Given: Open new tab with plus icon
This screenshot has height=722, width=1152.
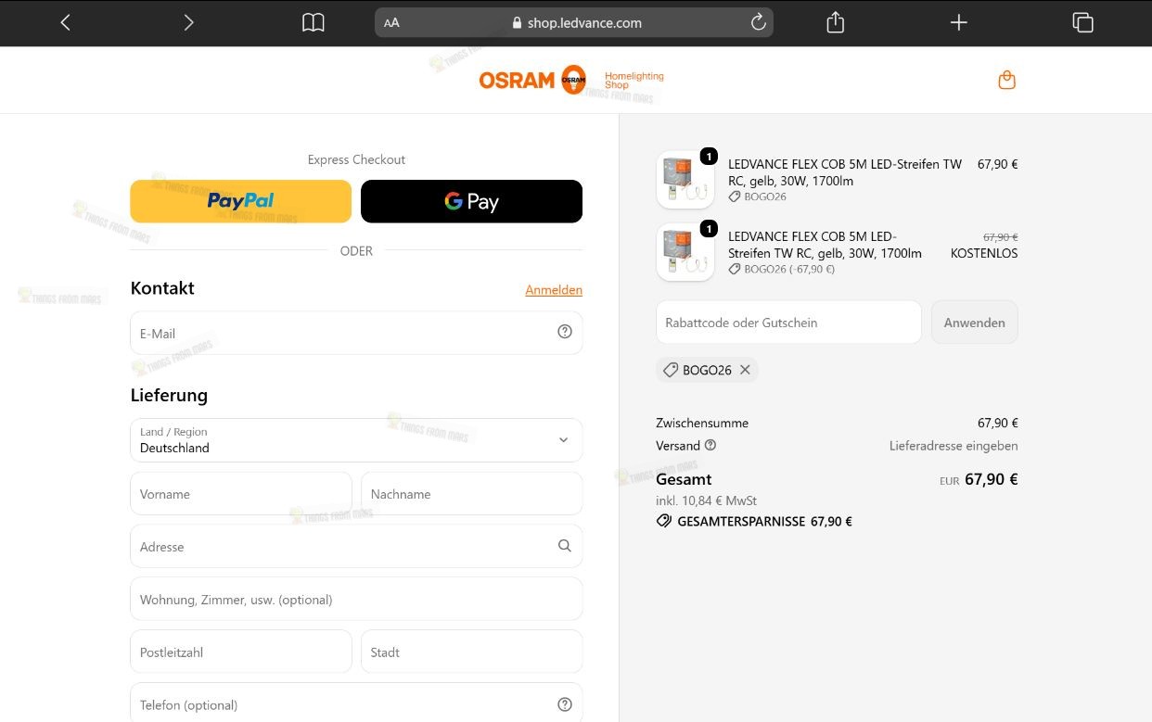Looking at the screenshot, I should point(959,22).
